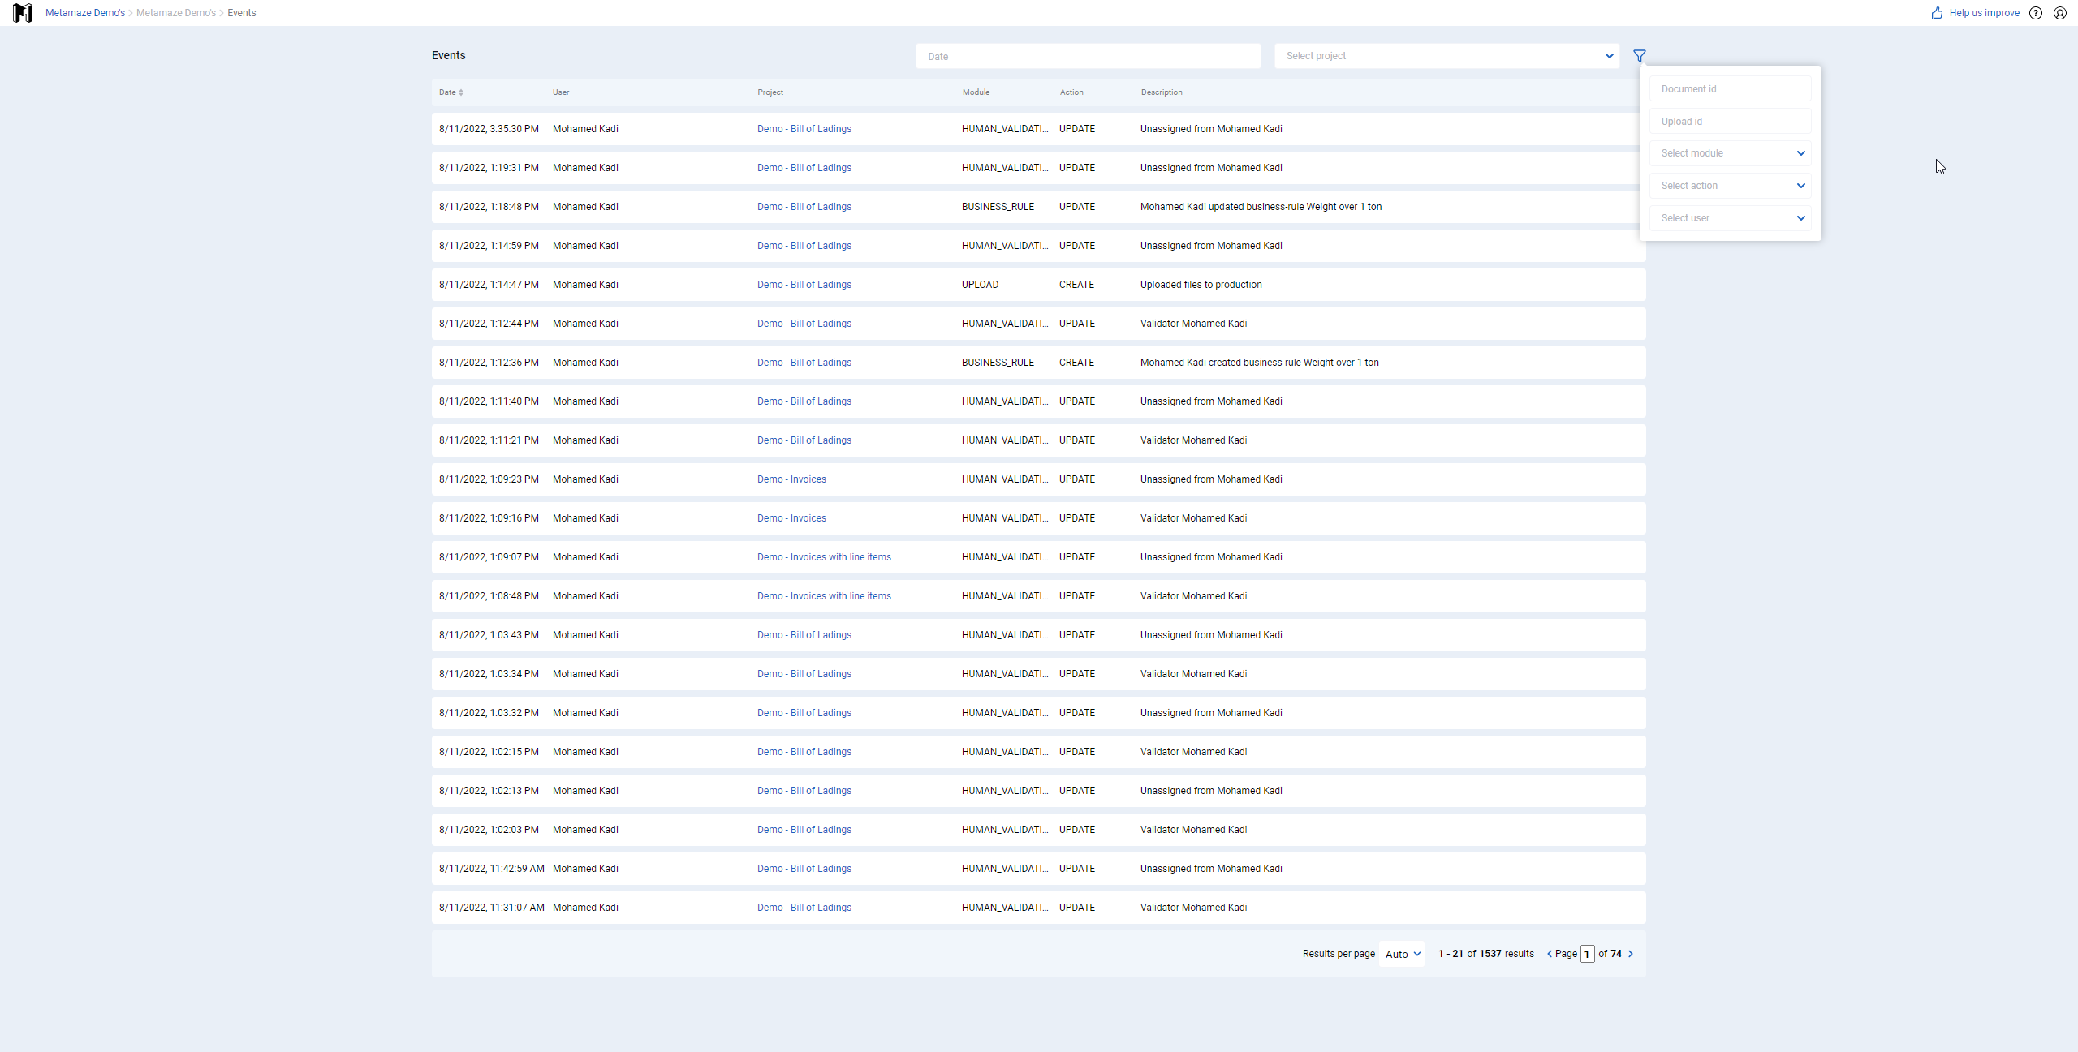
Task: Click the 8/11/2022, 11:42:59 AM date cell
Action: [x=492, y=869]
